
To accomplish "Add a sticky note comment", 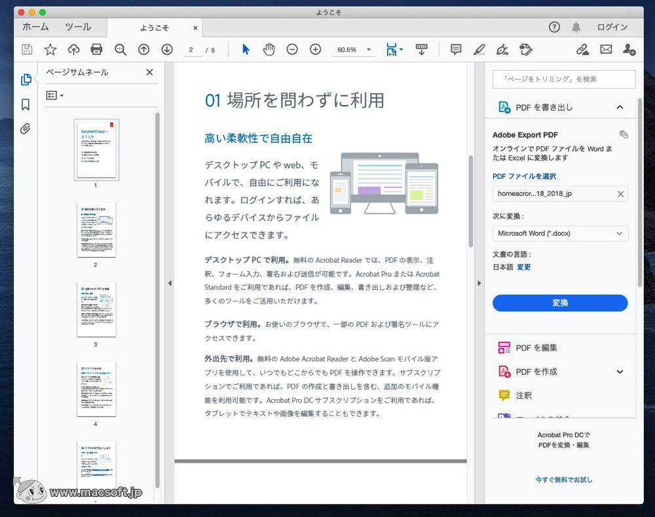I will [456, 50].
